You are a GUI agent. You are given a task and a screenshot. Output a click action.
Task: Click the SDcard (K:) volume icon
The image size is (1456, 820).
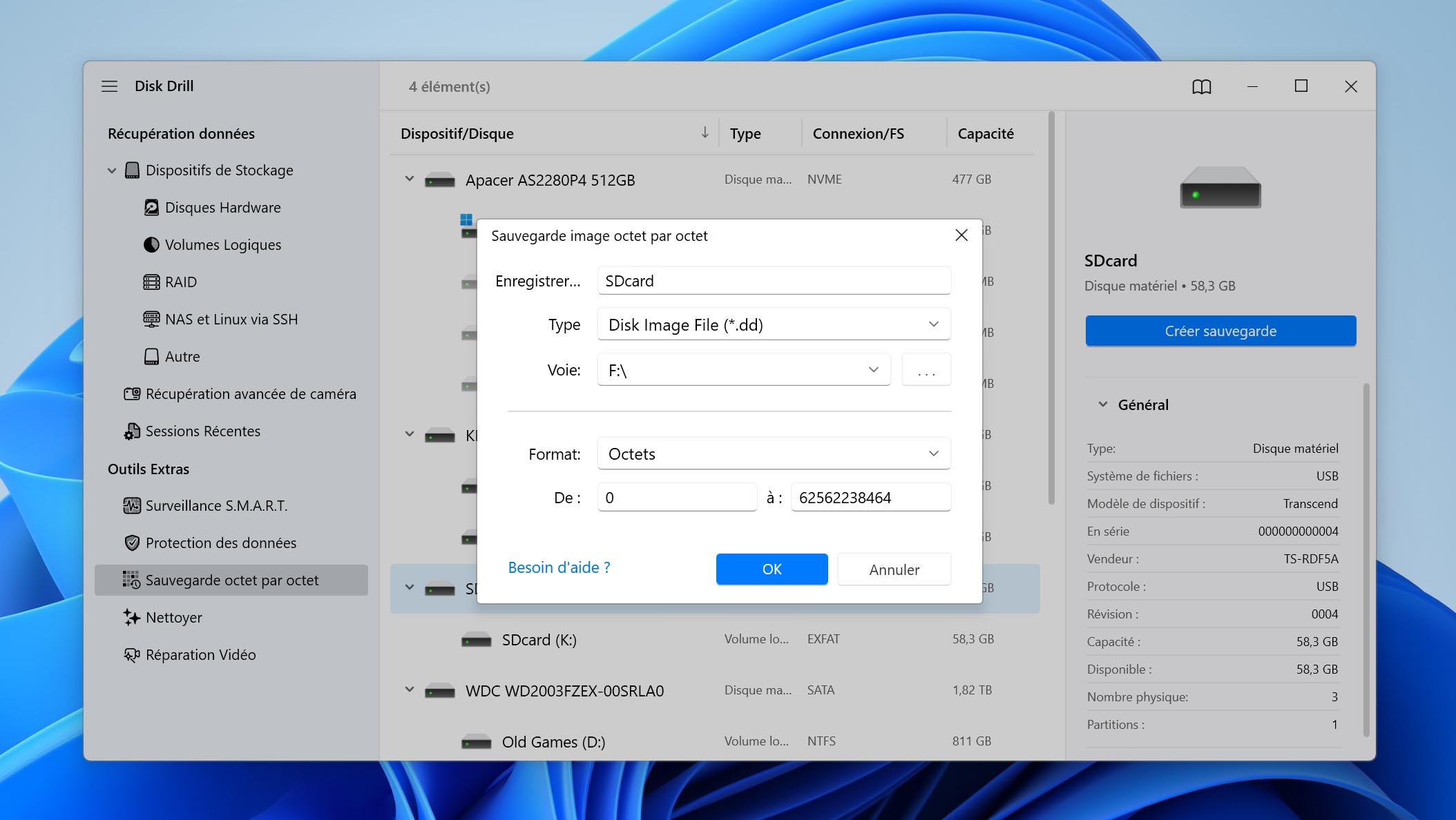point(477,641)
